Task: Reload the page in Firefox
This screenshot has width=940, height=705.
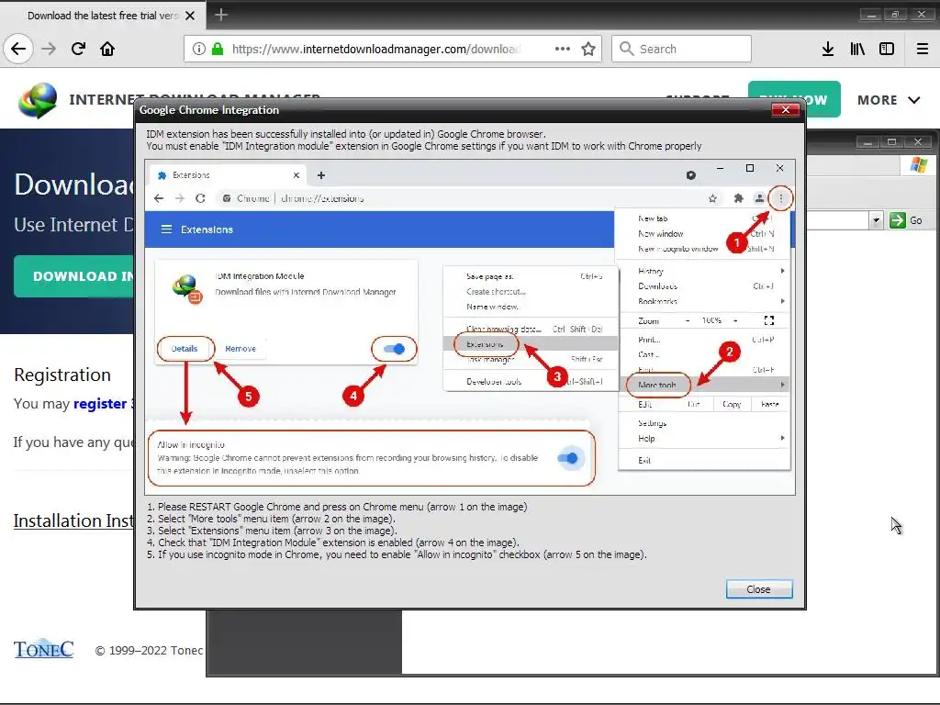Action: tap(78, 49)
